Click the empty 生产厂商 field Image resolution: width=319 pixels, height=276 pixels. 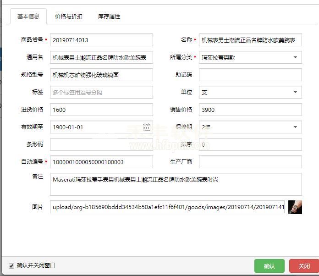pos(250,162)
